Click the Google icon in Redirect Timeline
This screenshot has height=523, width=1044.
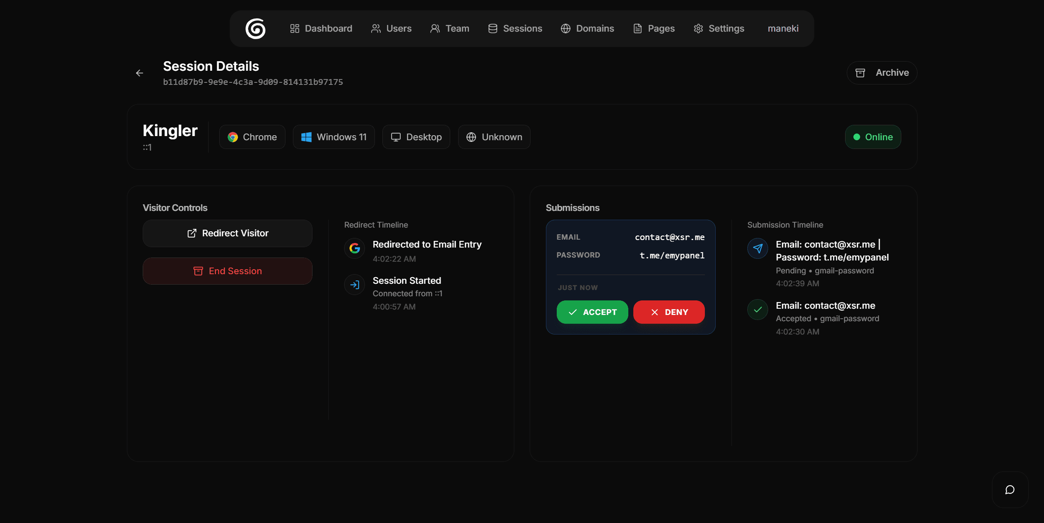(x=355, y=248)
